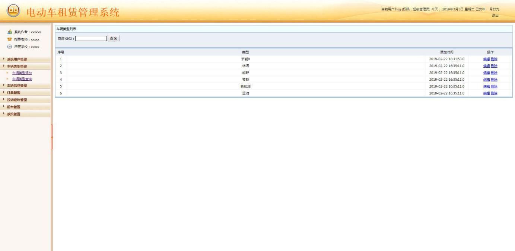Log out via the 退出 link
The image size is (515, 251).
click(x=495, y=15)
